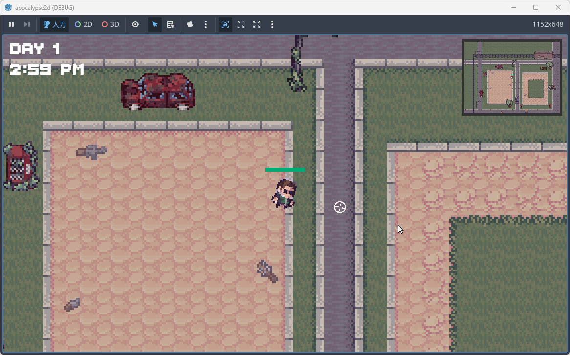Click the overgrown red vending machine
Screen dimensions: 570x355
21,167
